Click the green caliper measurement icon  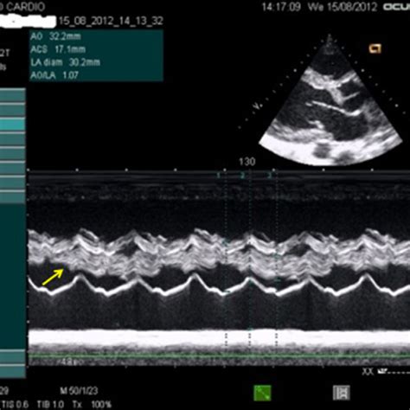pyautogui.click(x=262, y=393)
